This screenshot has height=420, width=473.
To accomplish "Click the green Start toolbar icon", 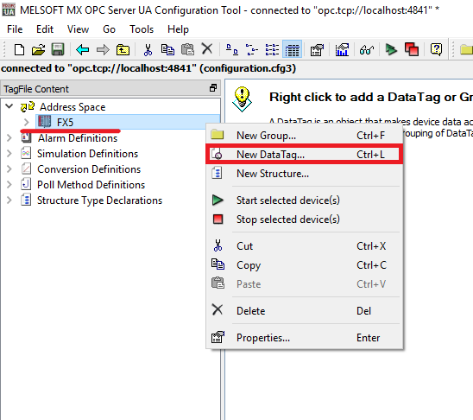I will 391,49.
